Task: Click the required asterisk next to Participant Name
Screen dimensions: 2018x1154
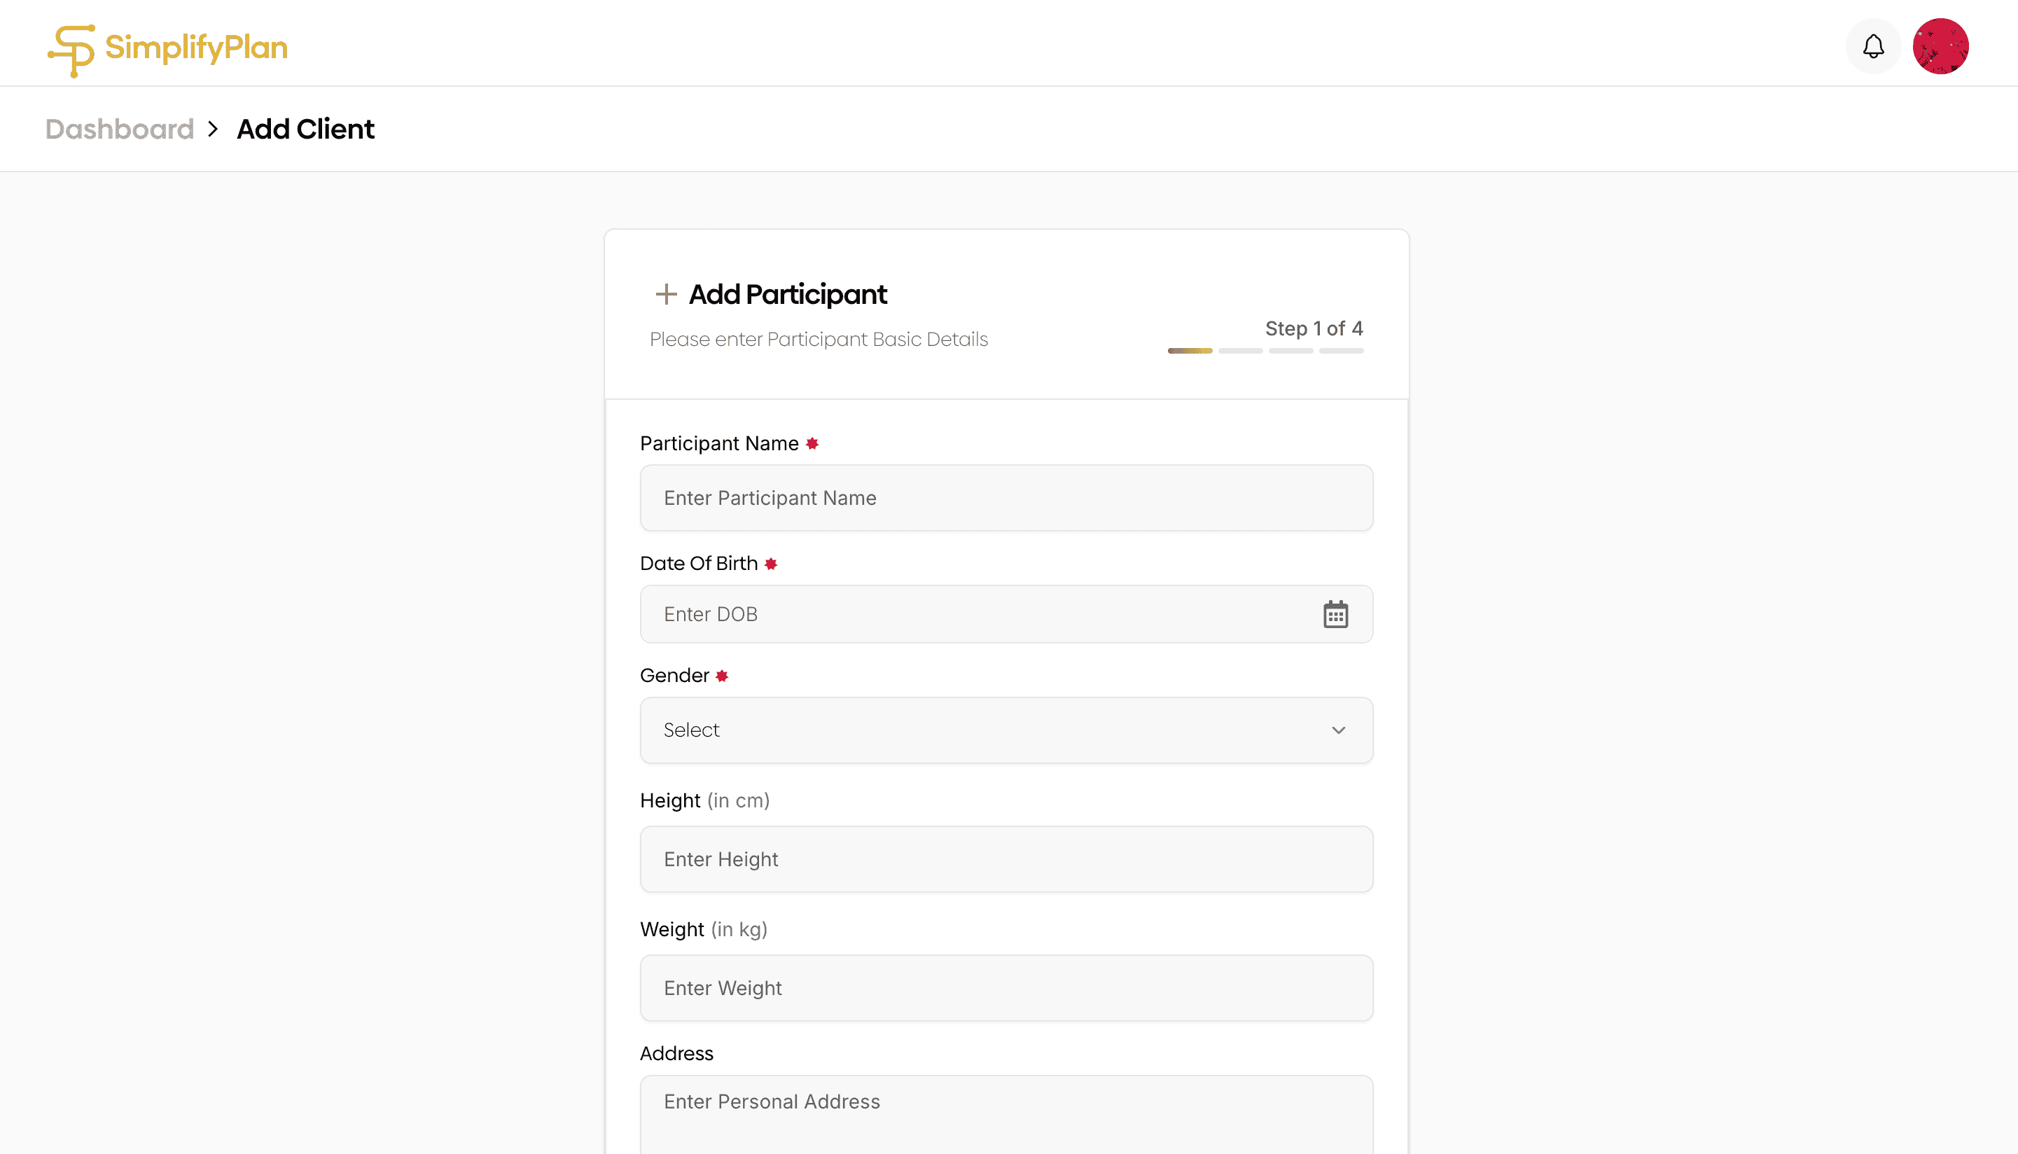Action: pos(812,443)
